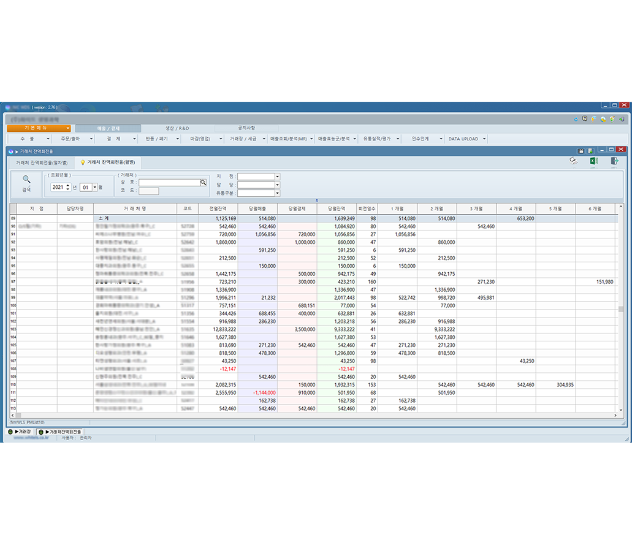
Task: Open the month dropdown showing 01
Action: click(95, 187)
